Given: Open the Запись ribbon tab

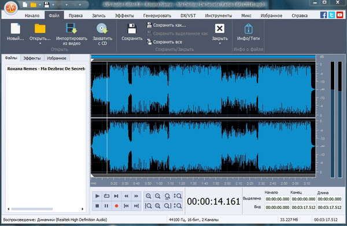Looking at the screenshot, I should [x=99, y=16].
